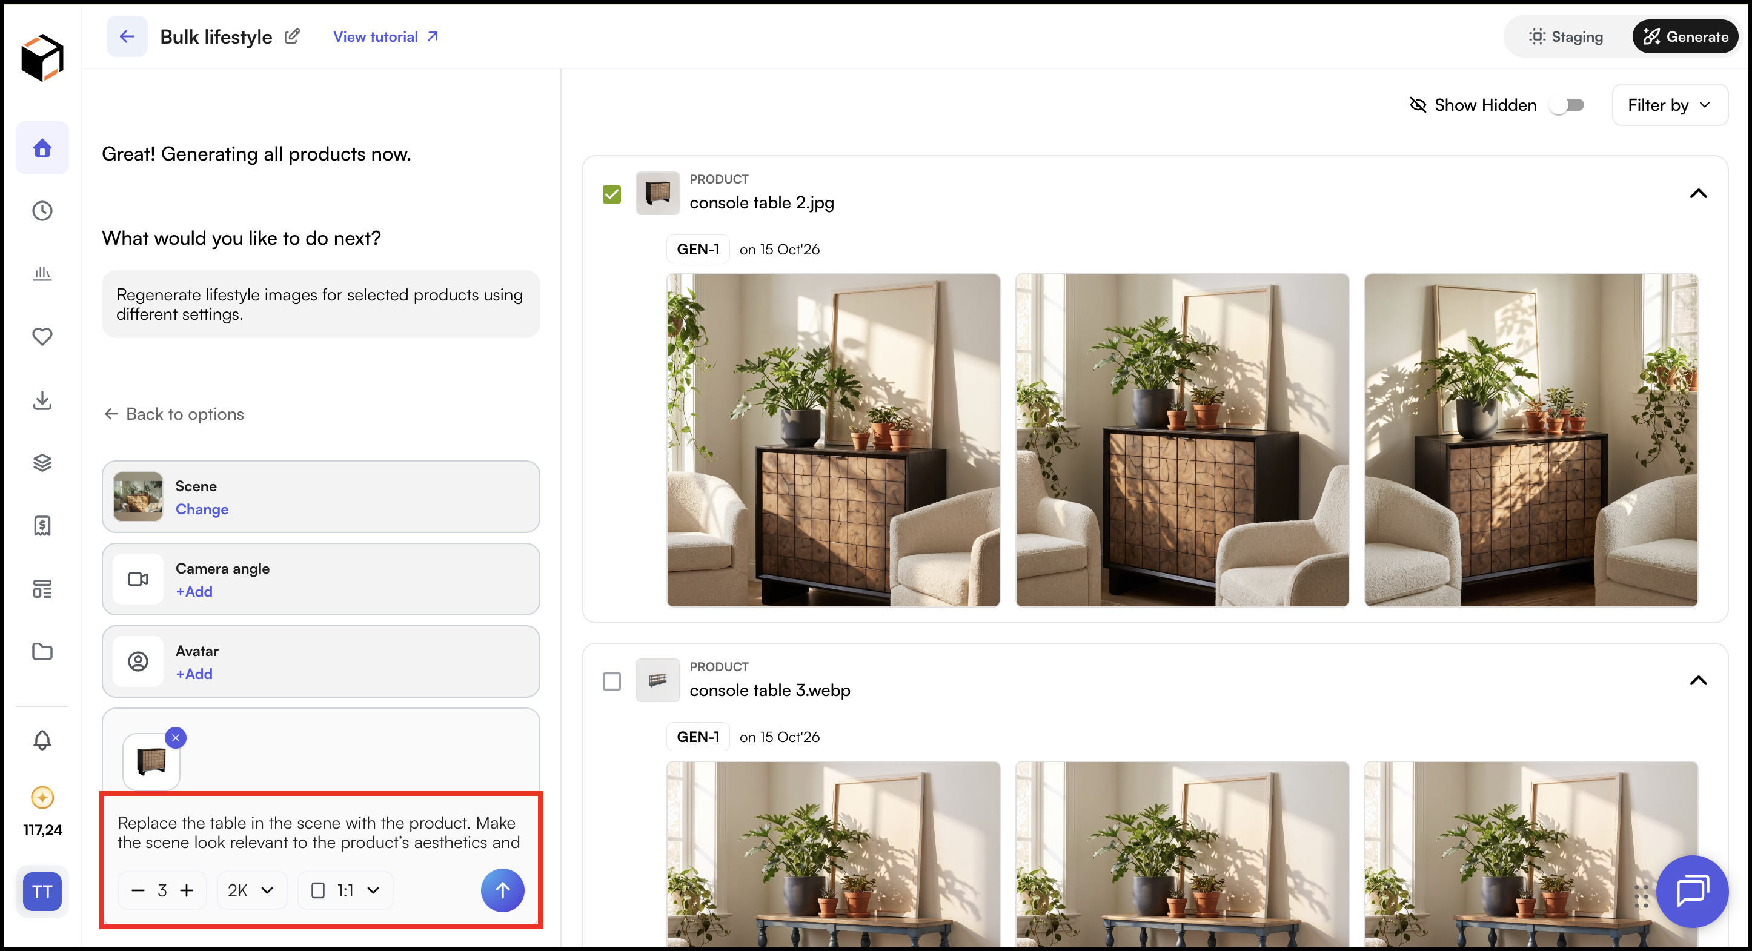Change the Scene setting
The height and width of the screenshot is (951, 1752).
click(201, 509)
